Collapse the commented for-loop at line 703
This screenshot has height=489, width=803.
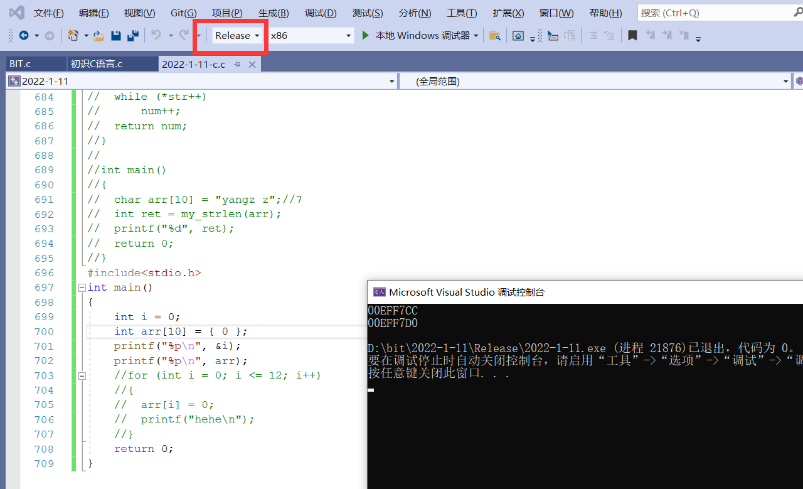82,375
